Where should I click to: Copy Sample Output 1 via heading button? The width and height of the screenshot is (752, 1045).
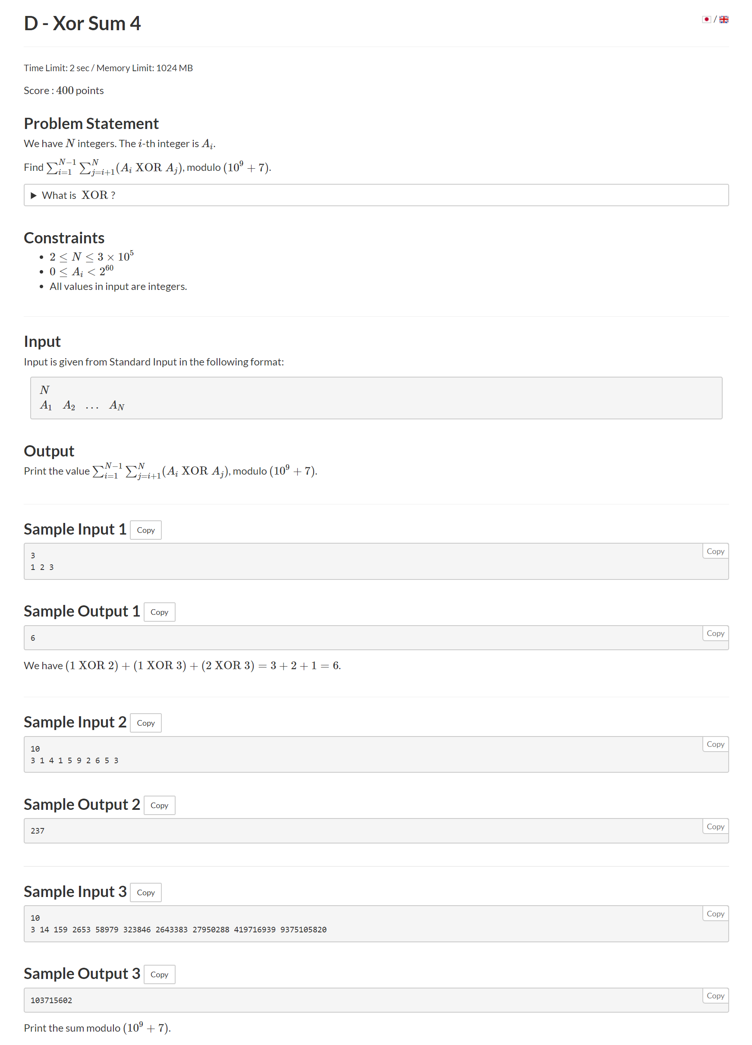point(160,612)
